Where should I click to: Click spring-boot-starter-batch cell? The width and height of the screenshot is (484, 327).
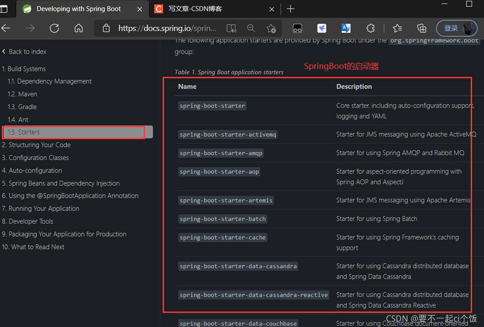click(223, 219)
